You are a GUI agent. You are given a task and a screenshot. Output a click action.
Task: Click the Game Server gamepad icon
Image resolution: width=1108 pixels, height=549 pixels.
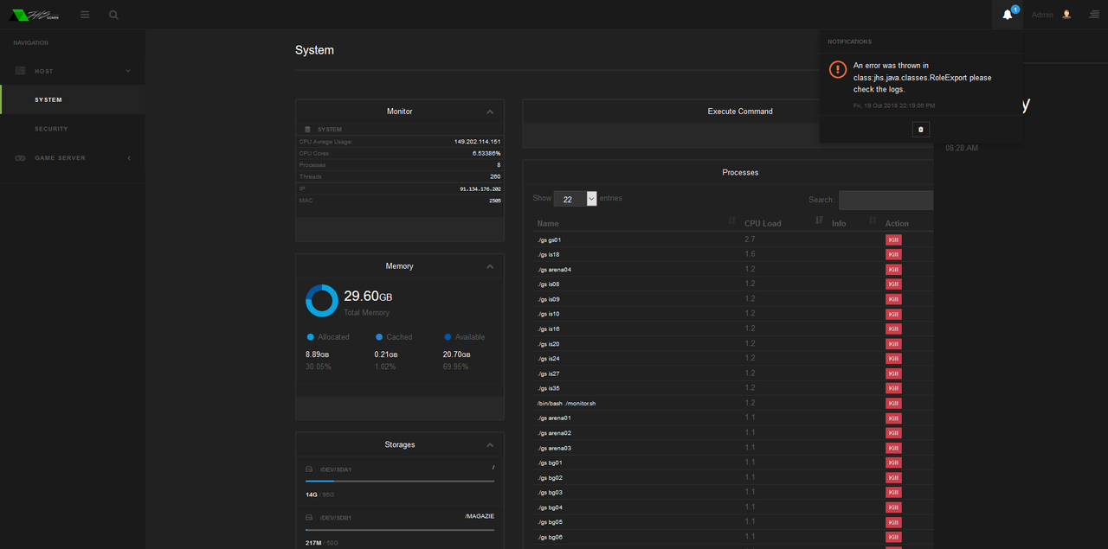click(20, 158)
